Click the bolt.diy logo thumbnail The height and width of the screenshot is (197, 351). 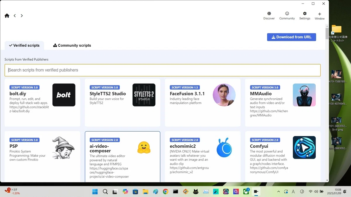coord(64,95)
